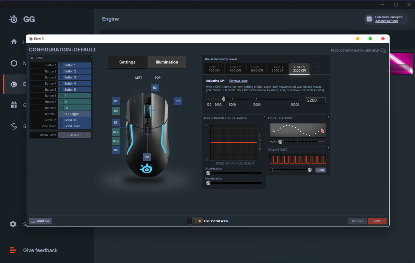
Task: Select Level 3 1600 CPI tab
Action: coord(257,69)
